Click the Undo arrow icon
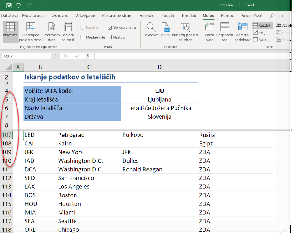This screenshot has height=233, width=292. coord(18,5)
